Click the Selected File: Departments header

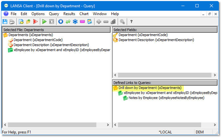(x=56, y=30)
